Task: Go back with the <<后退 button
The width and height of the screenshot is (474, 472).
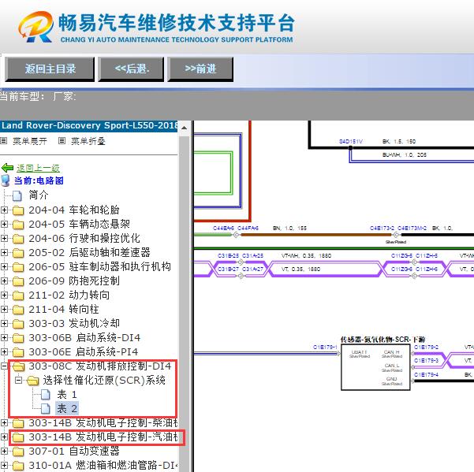Action: tap(131, 69)
